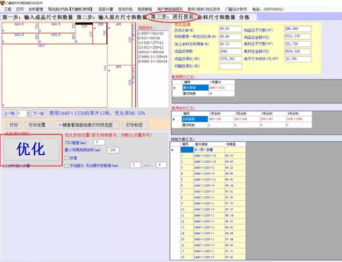Increase sheet number with spinner up arrow
The image size is (342, 262).
28,112
